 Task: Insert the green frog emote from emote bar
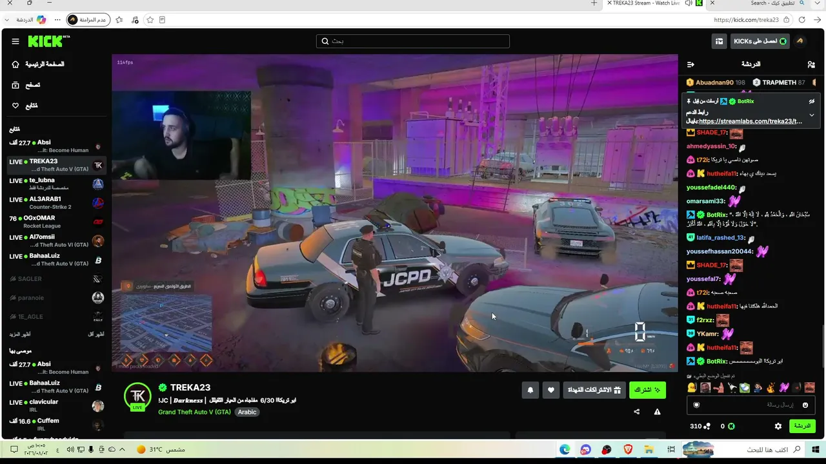745,388
